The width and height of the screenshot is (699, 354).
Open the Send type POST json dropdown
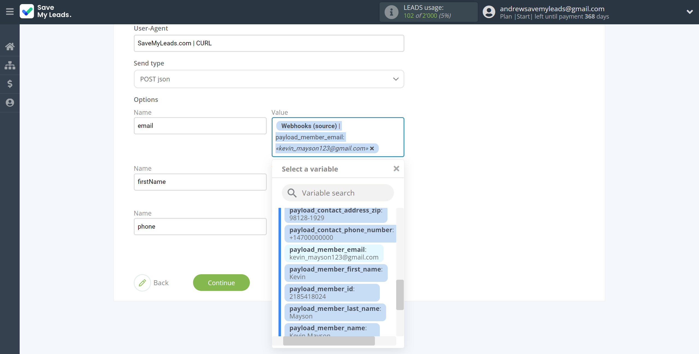pos(269,79)
